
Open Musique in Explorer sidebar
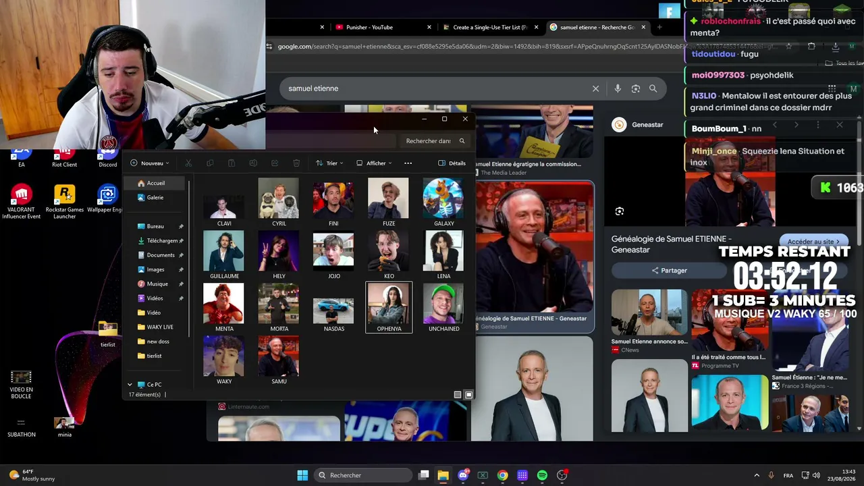153,284
